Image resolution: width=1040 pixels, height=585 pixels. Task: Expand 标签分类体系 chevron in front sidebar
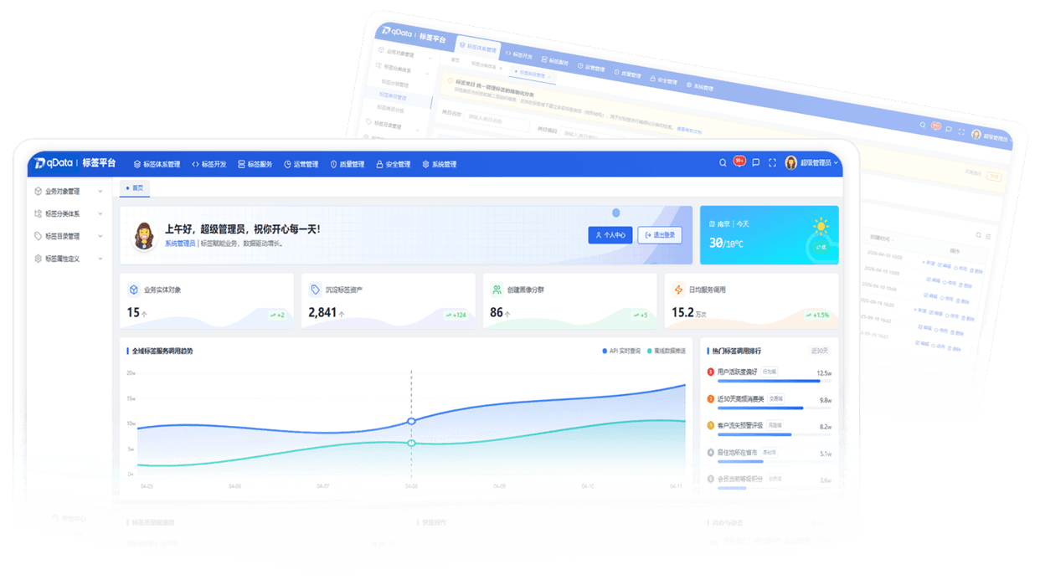(100, 214)
